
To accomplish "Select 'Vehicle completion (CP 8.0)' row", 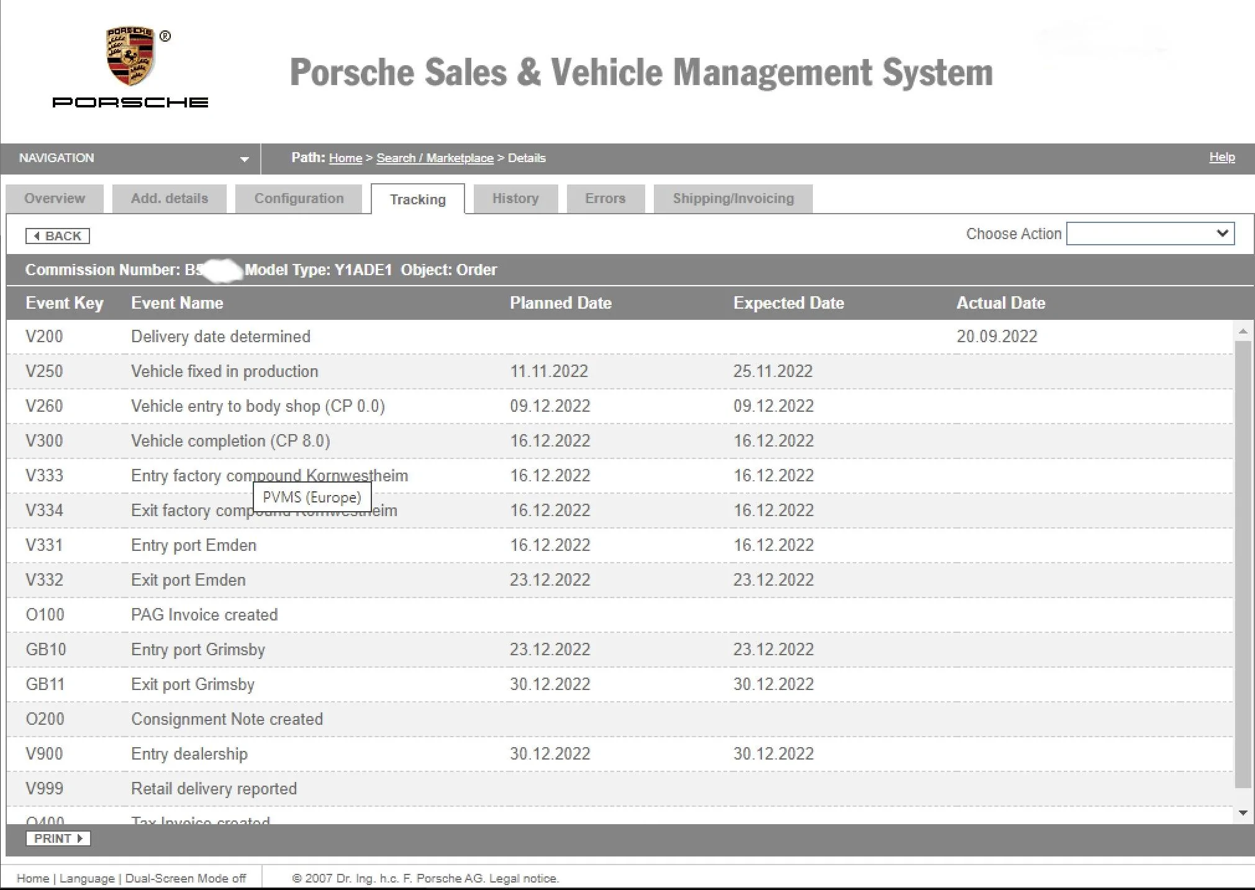I will 619,441.
